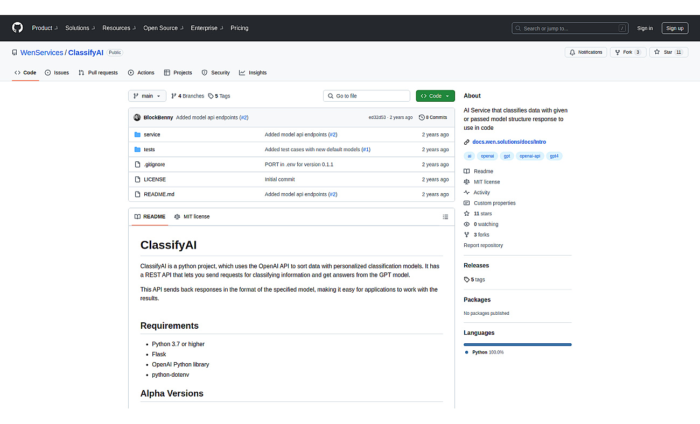Fork the repository
Screen dimensions: 700x424
tap(628, 52)
